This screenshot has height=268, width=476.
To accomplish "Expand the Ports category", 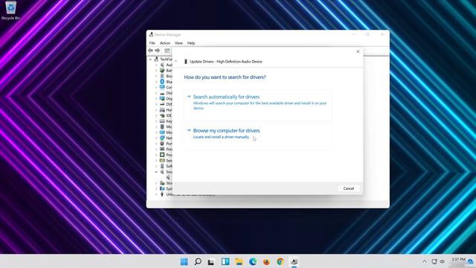I will coord(156,144).
